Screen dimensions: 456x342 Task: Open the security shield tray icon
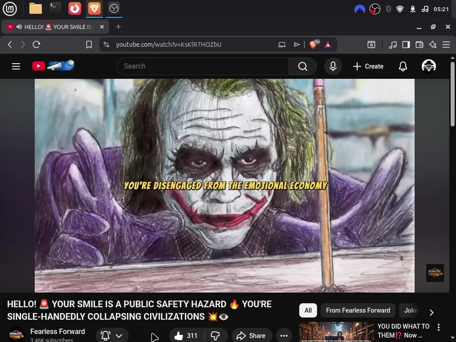point(400,9)
